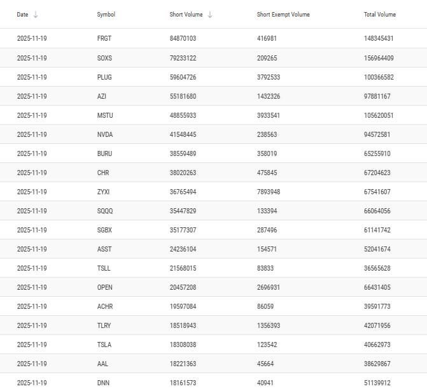Click the date cell in the FRGT row

32,38
